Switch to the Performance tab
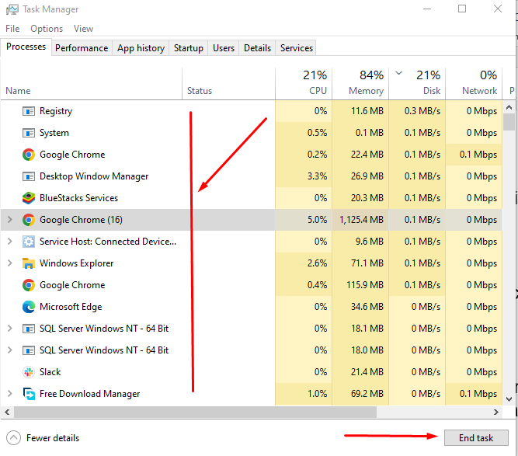 coord(82,48)
